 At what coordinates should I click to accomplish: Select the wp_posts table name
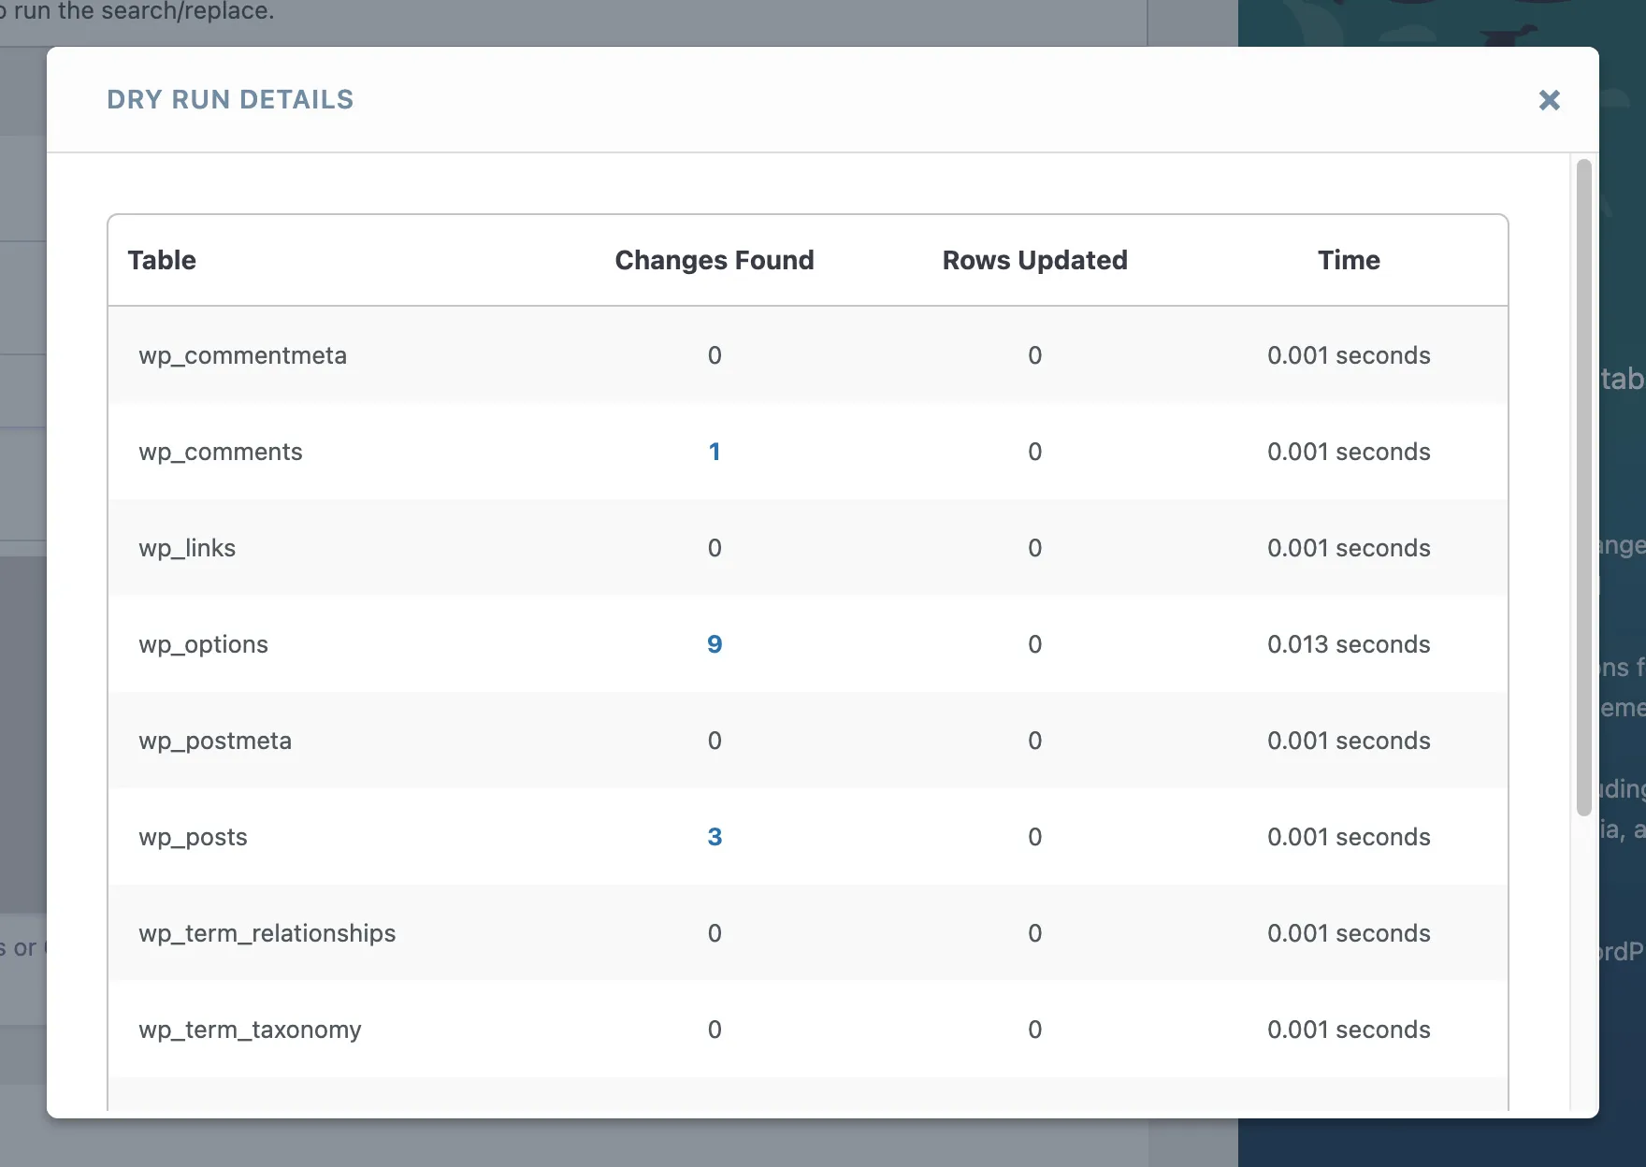pos(193,837)
